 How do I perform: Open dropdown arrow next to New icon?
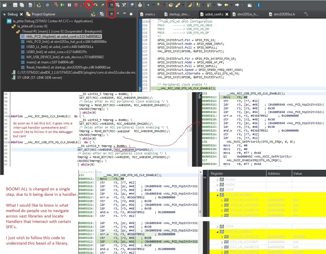coord(9,5)
